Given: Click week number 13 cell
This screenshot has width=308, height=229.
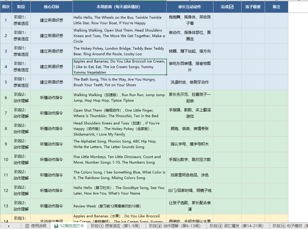Looking at the screenshot, I should pos(6,206).
